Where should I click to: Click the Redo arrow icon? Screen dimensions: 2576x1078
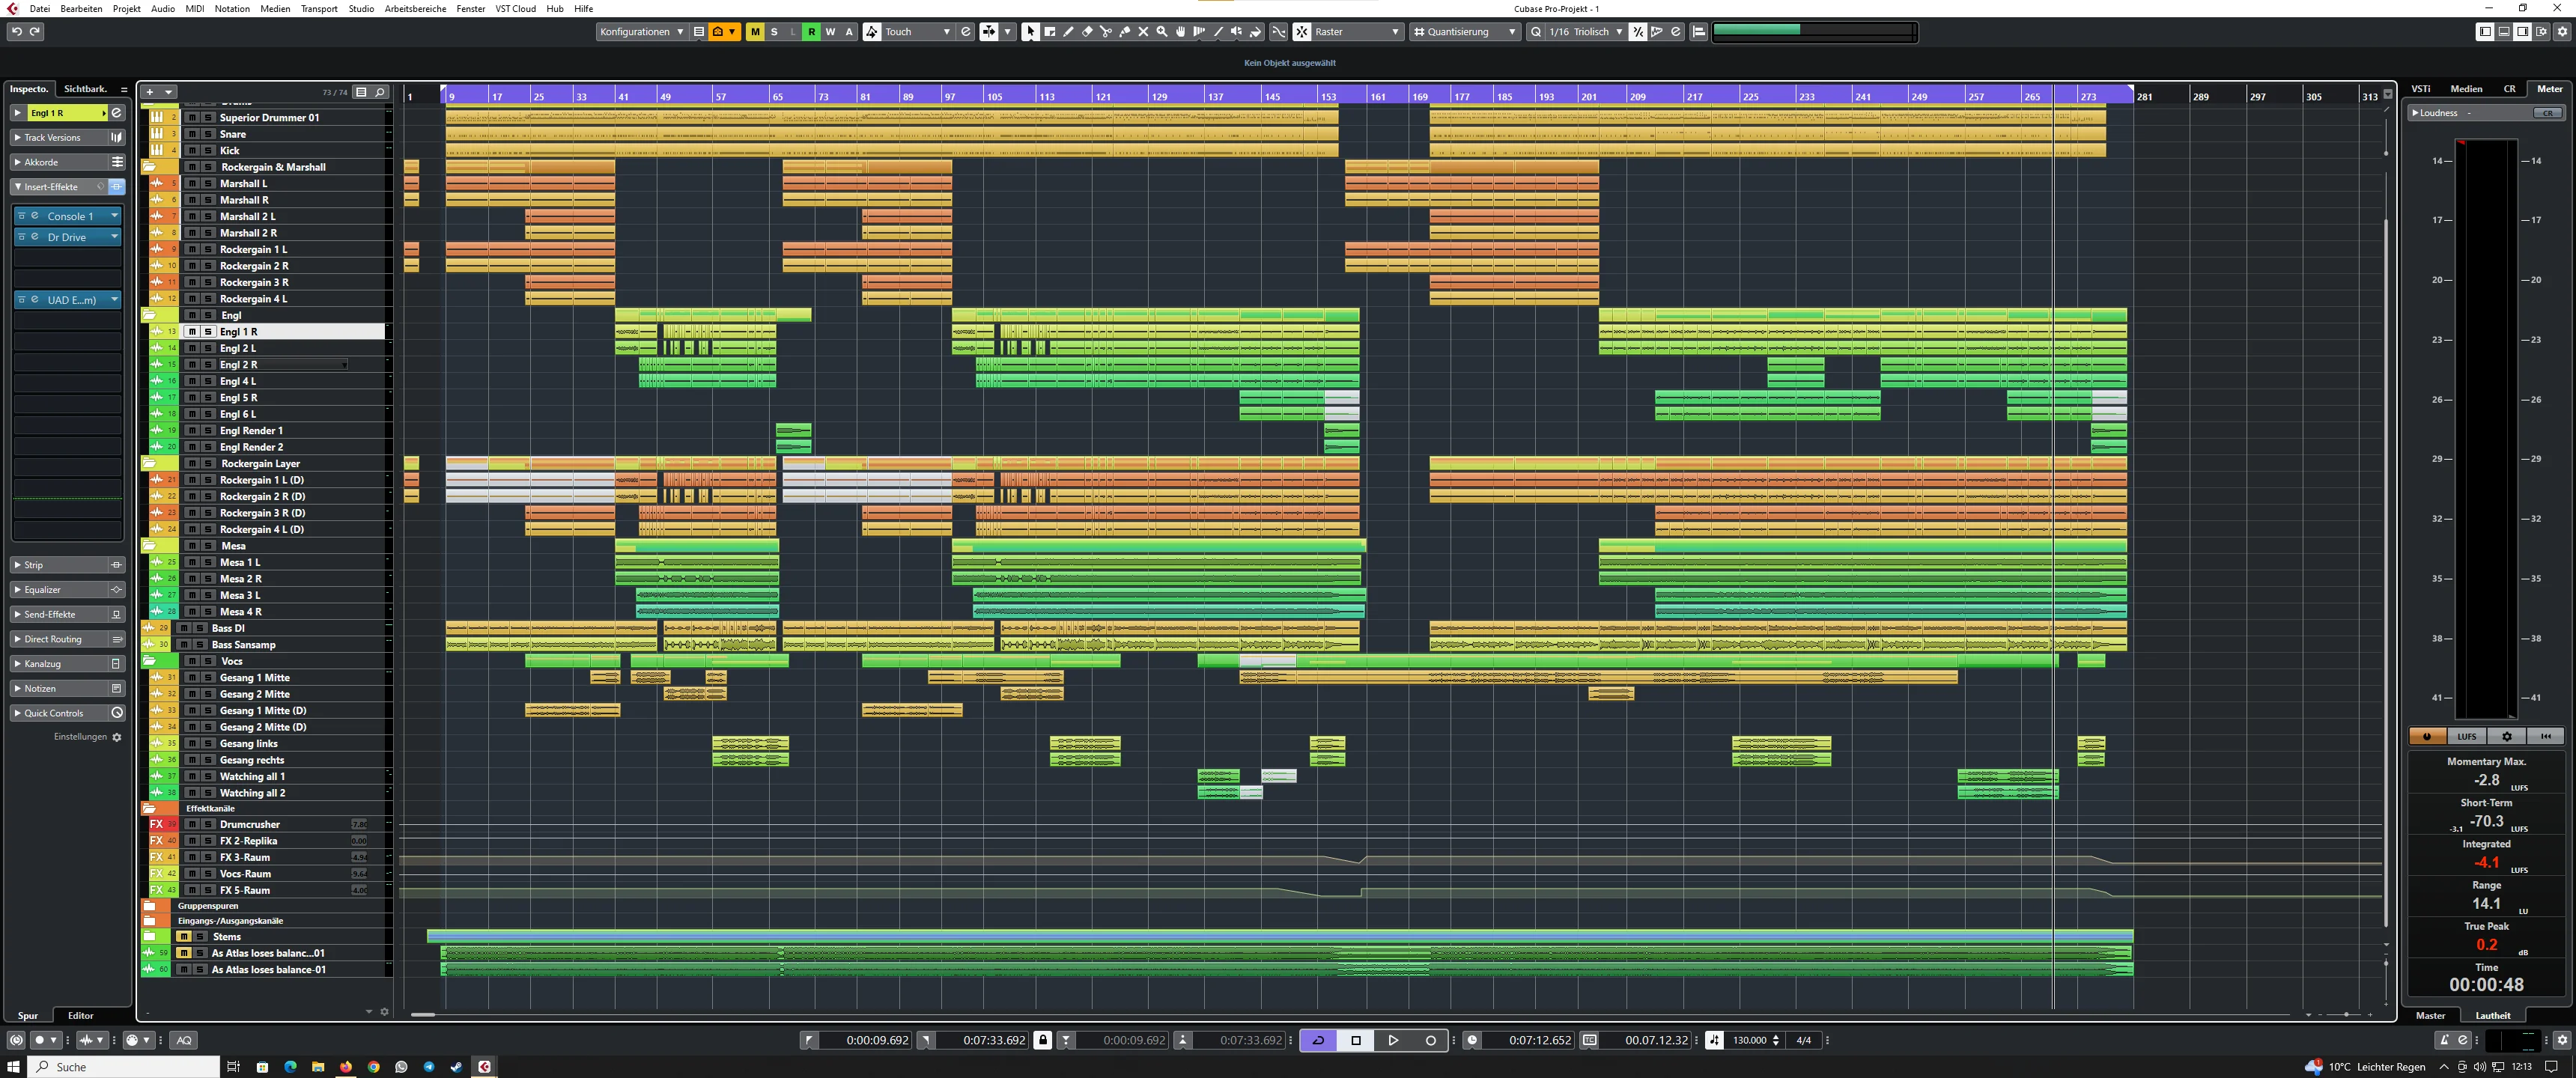(35, 32)
